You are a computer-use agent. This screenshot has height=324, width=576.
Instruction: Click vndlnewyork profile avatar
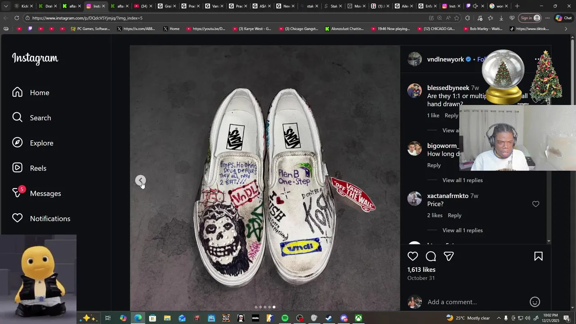pyautogui.click(x=414, y=59)
